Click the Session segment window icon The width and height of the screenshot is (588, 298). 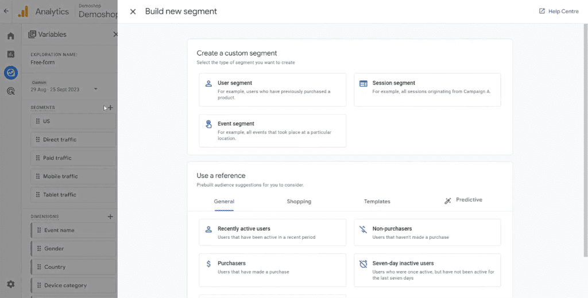(x=363, y=84)
